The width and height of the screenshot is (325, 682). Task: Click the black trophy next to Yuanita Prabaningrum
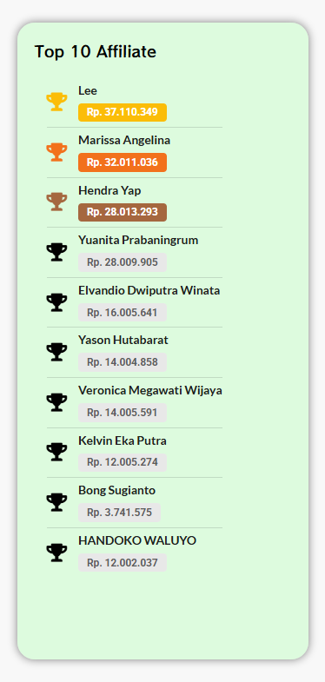[57, 252]
